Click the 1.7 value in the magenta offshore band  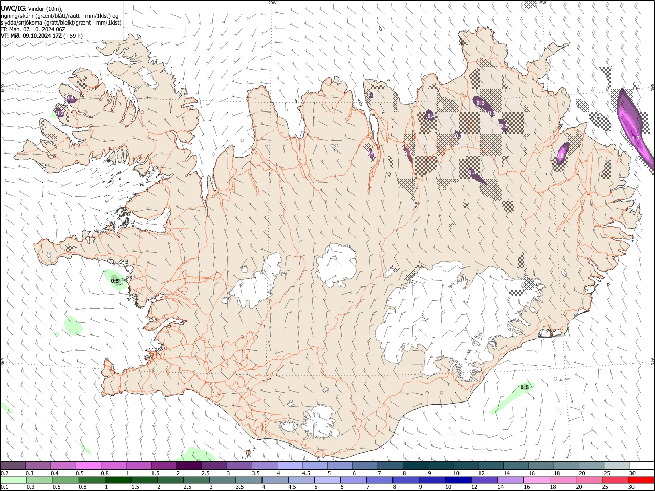pyautogui.click(x=636, y=139)
